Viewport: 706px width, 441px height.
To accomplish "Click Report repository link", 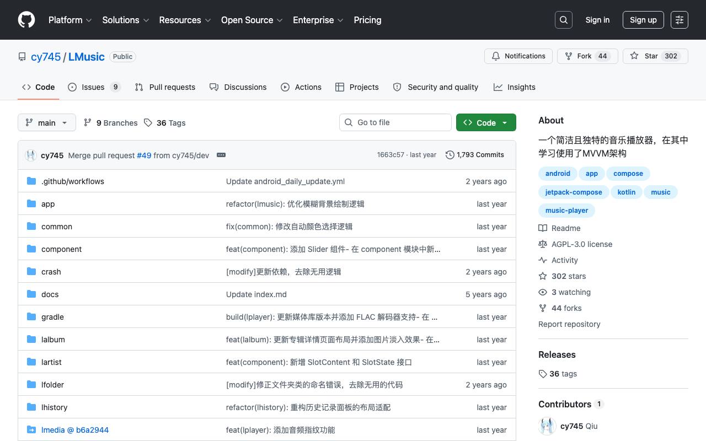I will [569, 324].
